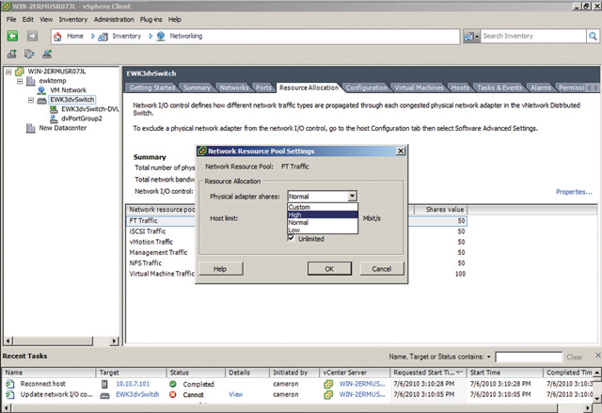The image size is (602, 413).
Task: Click the EWK3dvSwitch-DVUplinks port group icon
Action: tap(54, 109)
